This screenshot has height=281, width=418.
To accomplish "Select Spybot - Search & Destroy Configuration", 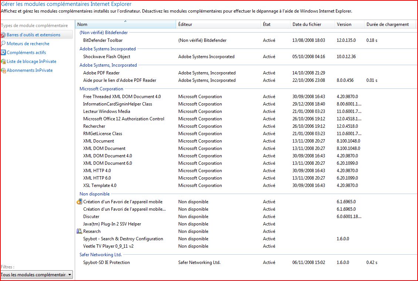I will tap(123, 239).
